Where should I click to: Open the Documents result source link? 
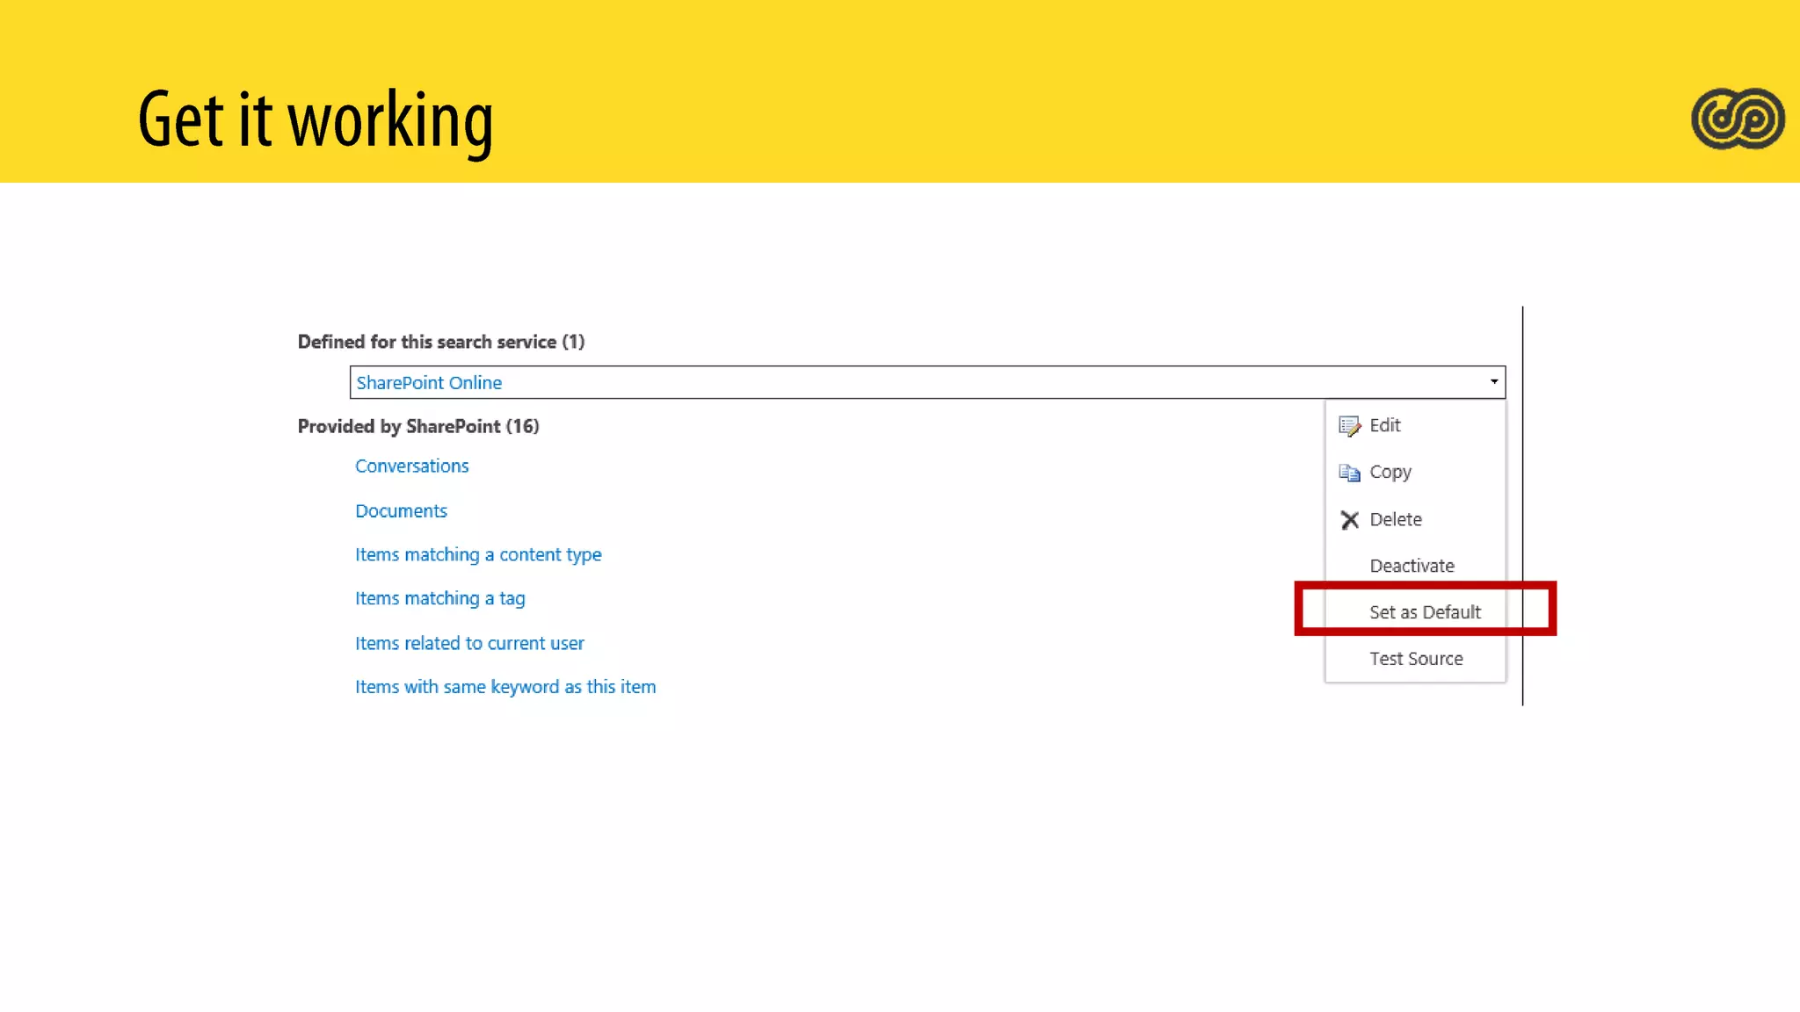[x=401, y=511]
